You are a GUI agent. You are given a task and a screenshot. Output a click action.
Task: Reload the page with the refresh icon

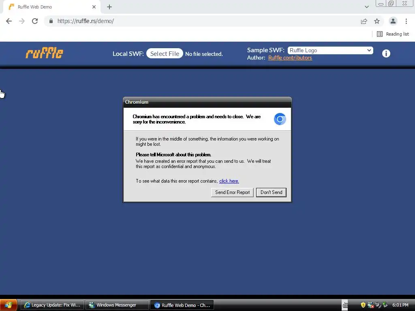35,21
